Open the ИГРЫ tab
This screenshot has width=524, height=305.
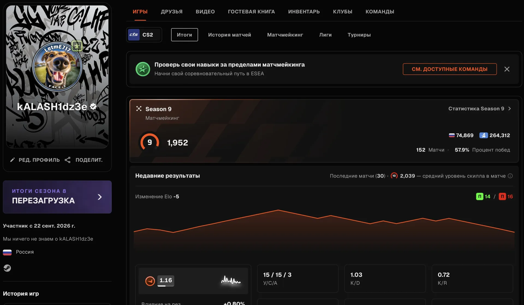140,11
